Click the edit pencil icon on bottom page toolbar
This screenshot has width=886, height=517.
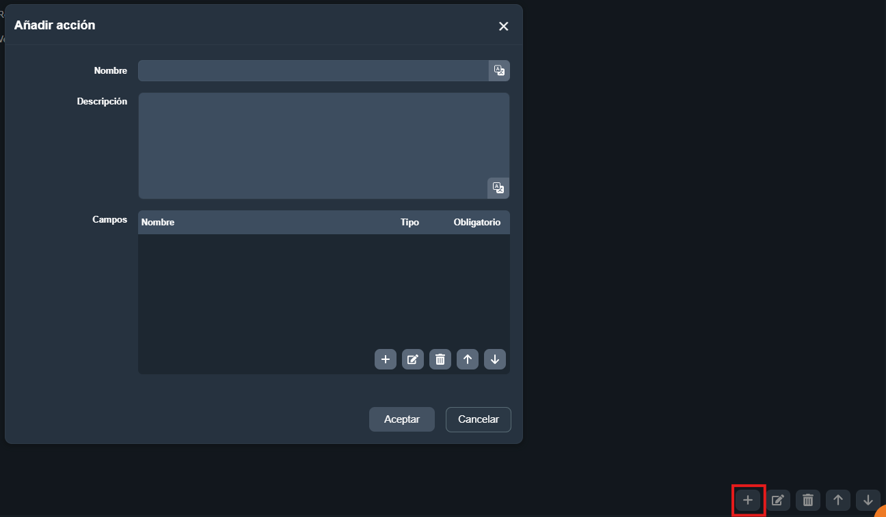[x=778, y=500]
